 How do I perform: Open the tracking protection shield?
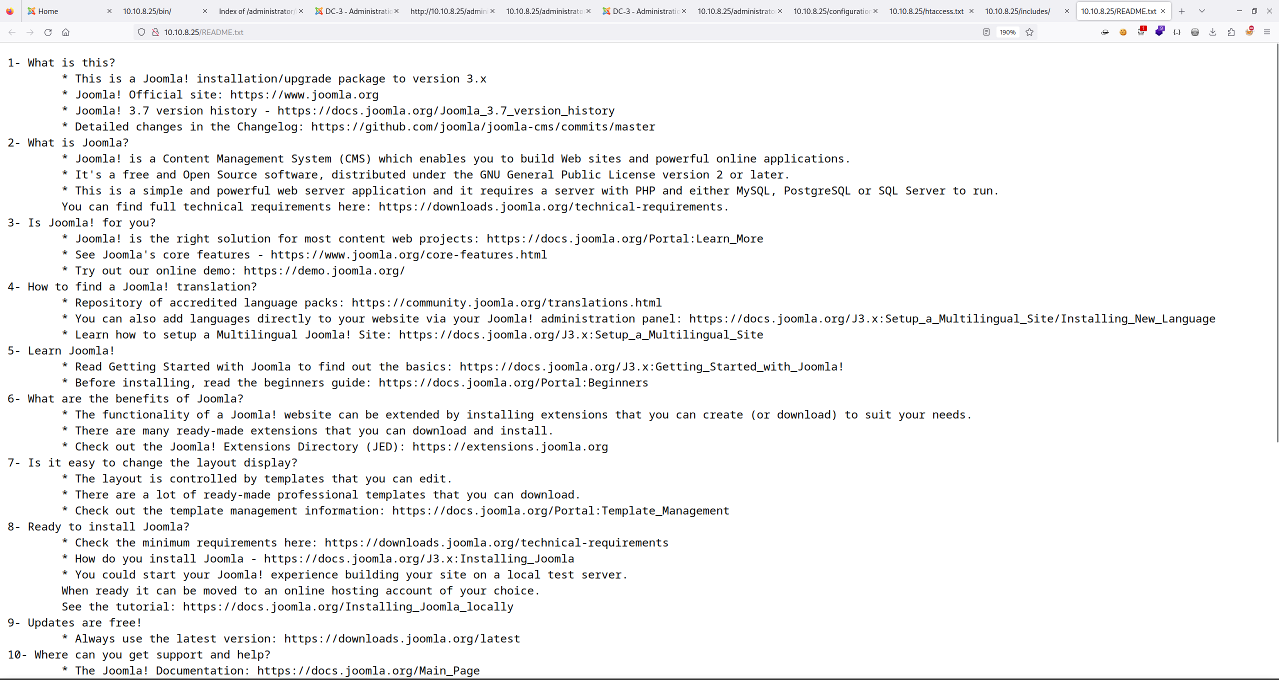[x=141, y=32]
